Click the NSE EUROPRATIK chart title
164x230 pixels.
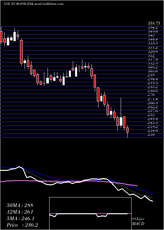[x=18, y=4]
